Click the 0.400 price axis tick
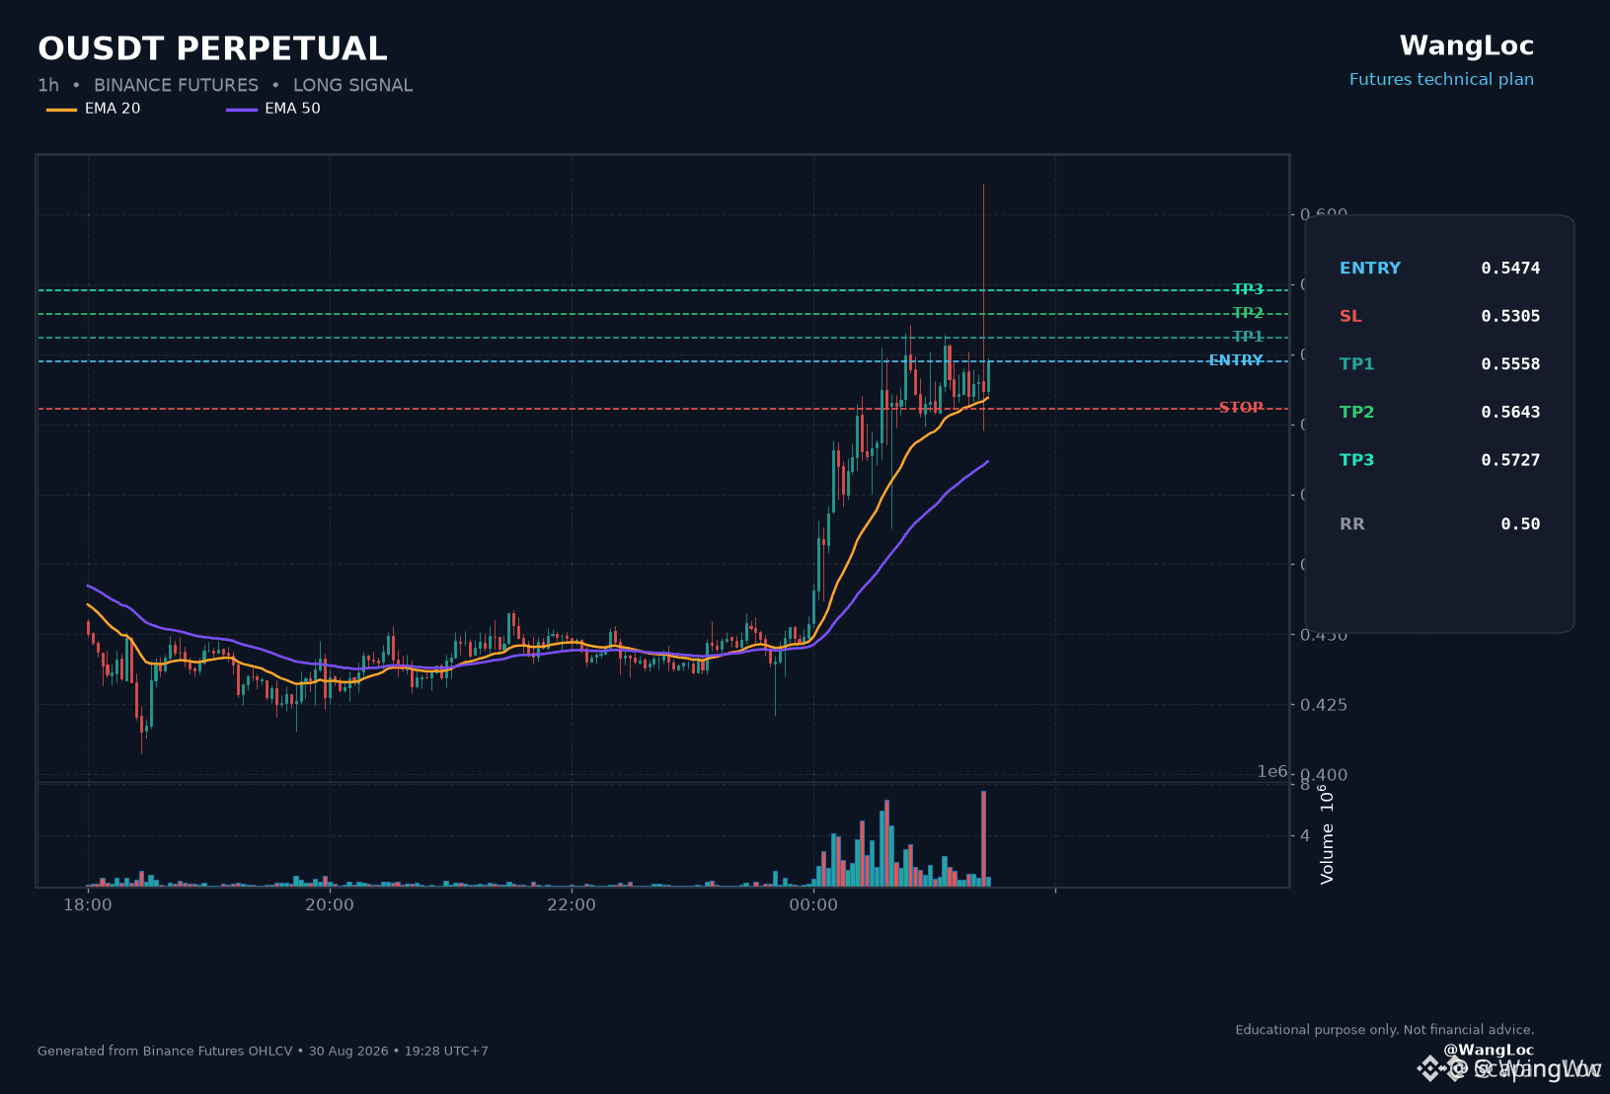 tap(1324, 775)
